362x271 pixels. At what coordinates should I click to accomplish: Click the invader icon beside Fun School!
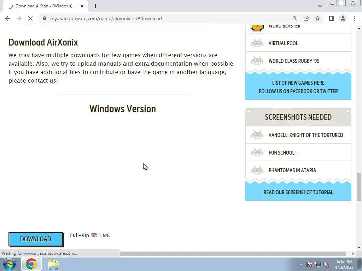click(x=257, y=152)
